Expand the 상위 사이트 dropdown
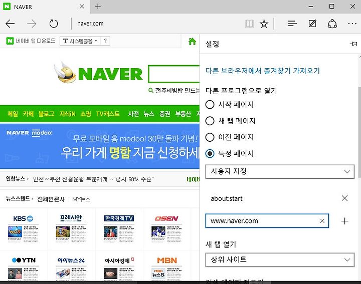Screen dimensions: 361x284 point(280,260)
